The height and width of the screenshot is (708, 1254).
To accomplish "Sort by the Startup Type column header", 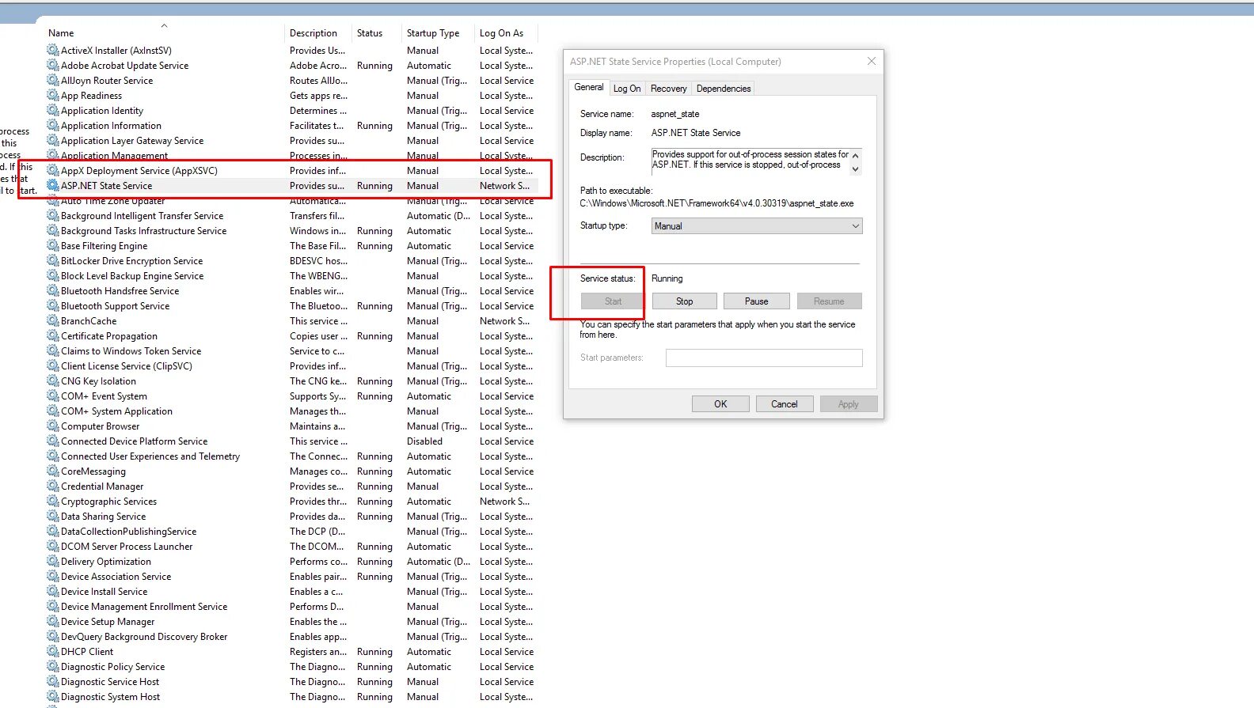I will point(439,33).
